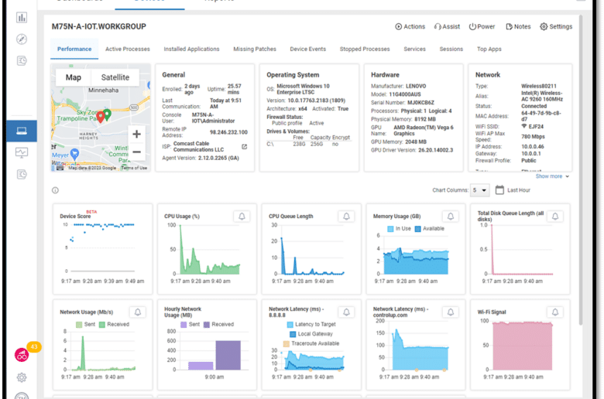Select Map view on the map
604x399 pixels.
coord(74,77)
